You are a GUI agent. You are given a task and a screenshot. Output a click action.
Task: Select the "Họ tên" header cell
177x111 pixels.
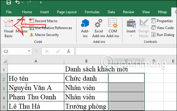coord(36,78)
